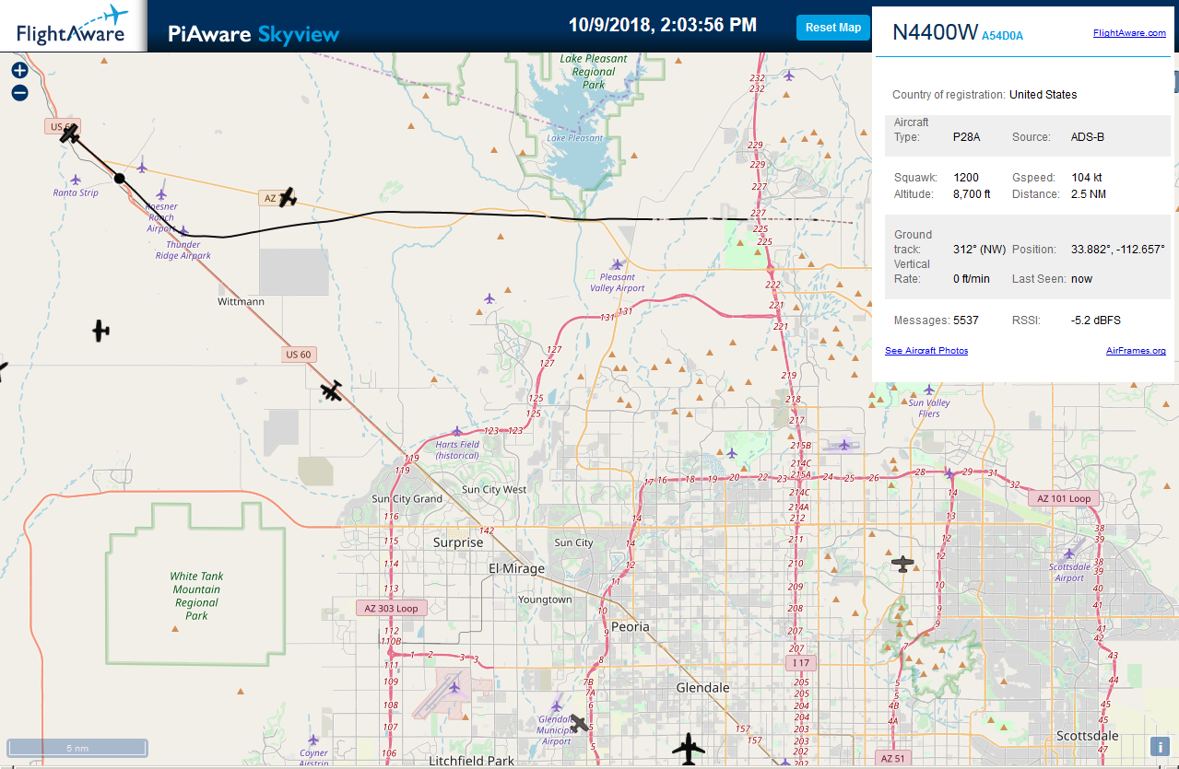
Task: Click the FlightAware logo
Action: coord(73,26)
